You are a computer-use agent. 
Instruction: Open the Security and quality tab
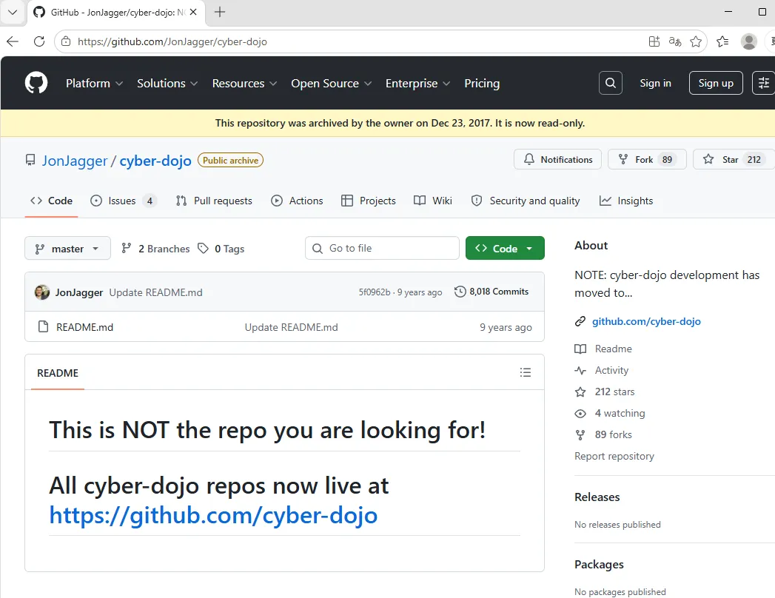(x=526, y=201)
